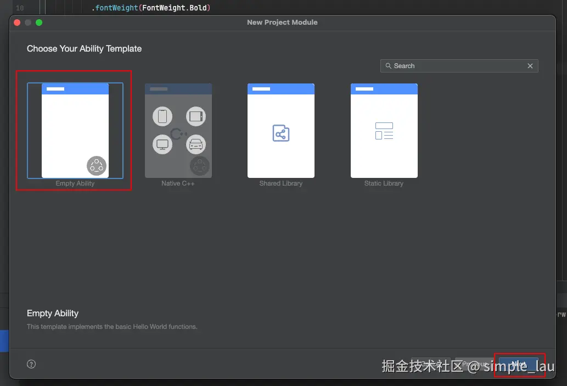Image resolution: width=567 pixels, height=386 pixels.
Task: Click the layout list icon on Static Library card
Action: tap(384, 131)
